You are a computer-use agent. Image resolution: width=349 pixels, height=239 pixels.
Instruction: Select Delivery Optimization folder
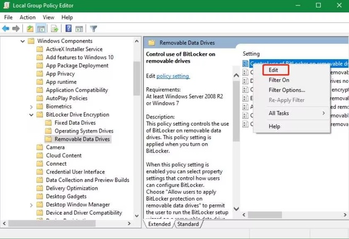(72, 188)
